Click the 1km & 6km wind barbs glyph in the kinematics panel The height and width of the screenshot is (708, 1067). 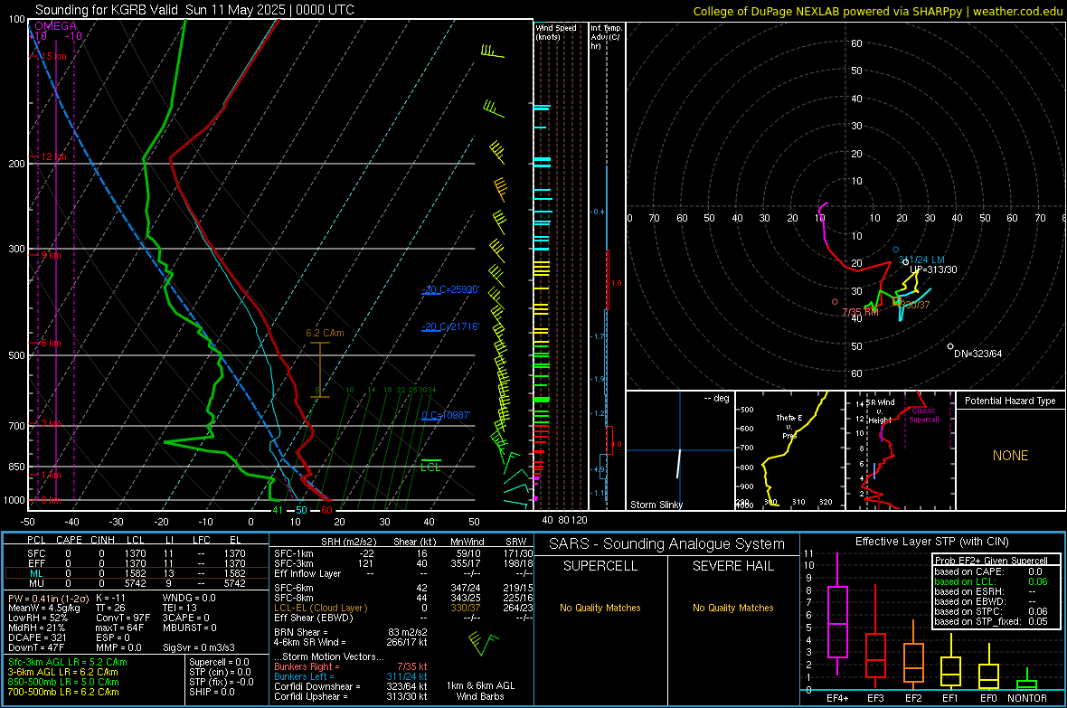click(483, 643)
